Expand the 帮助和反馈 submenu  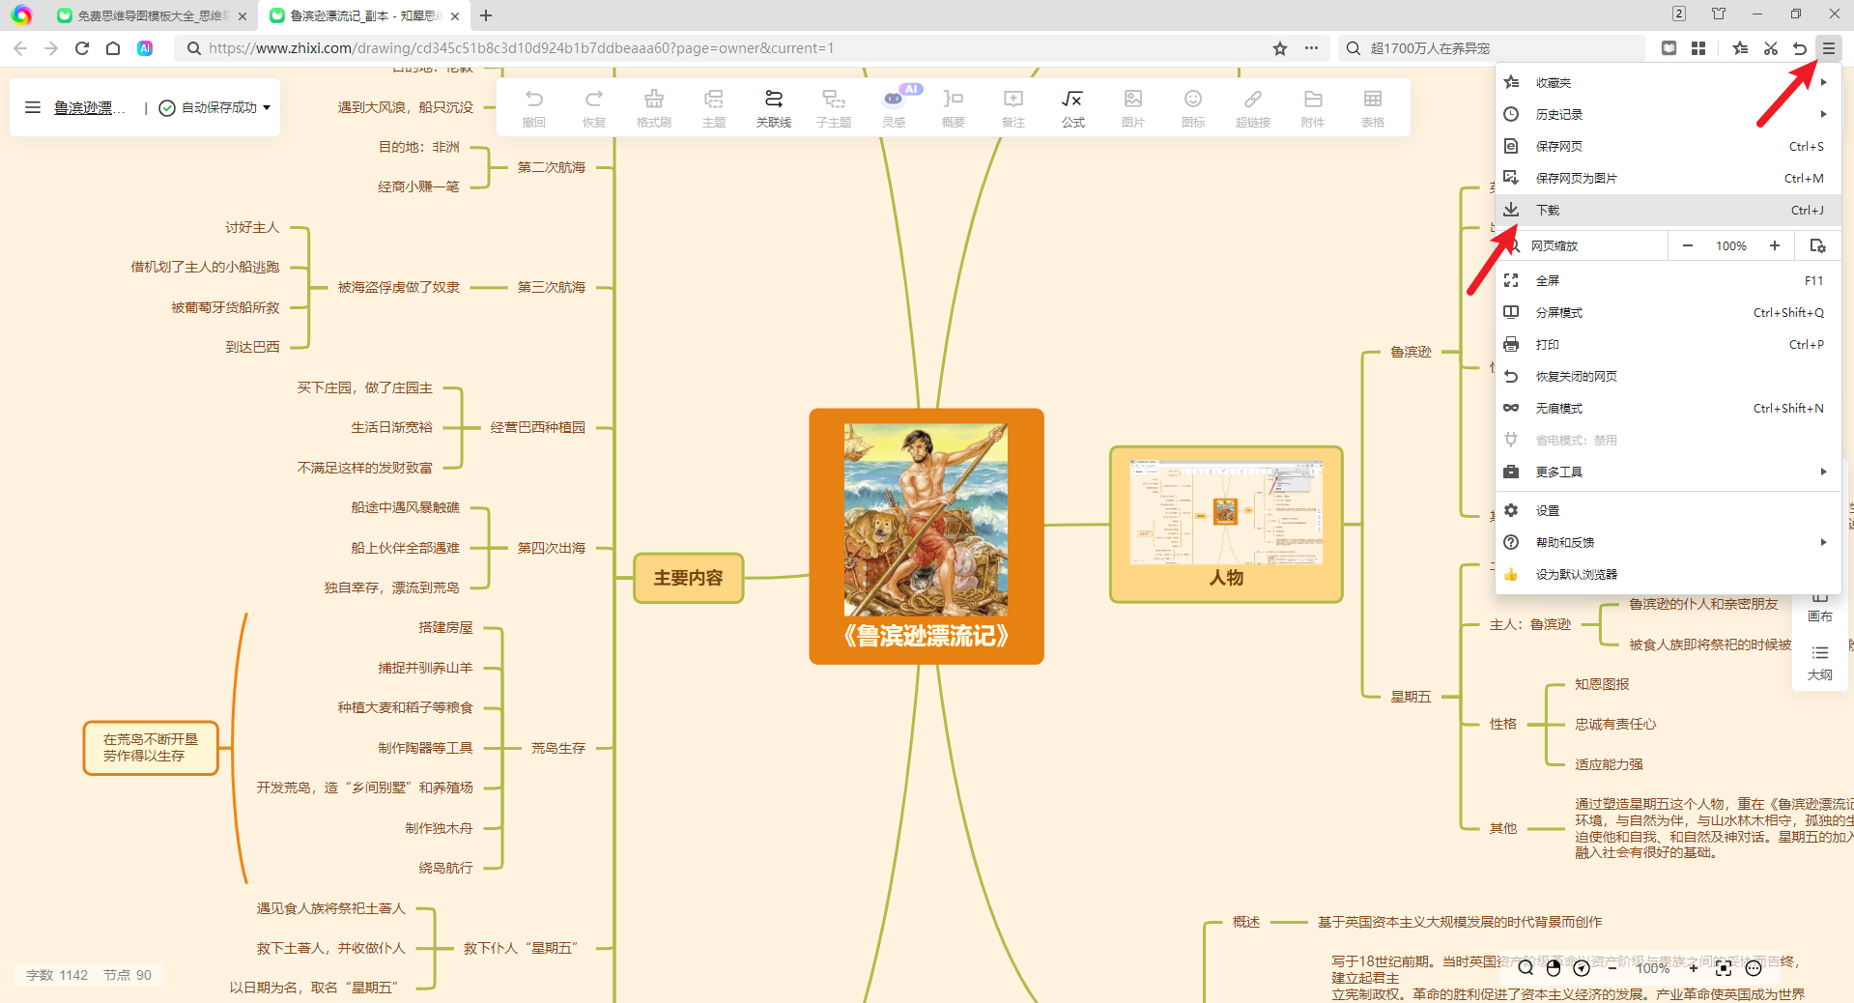(1823, 542)
